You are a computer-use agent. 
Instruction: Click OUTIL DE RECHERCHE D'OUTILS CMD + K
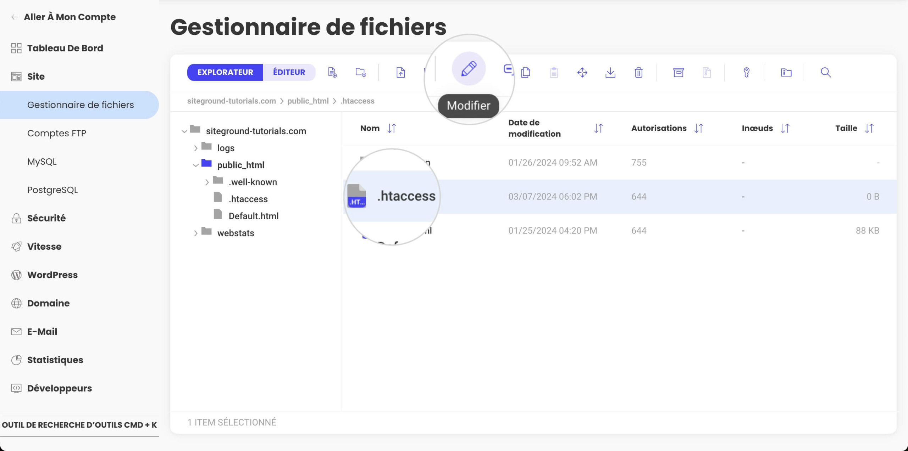pos(79,425)
